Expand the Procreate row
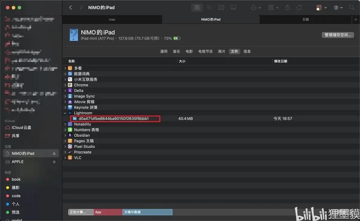The width and height of the screenshot is (360, 221). [x=65, y=152]
